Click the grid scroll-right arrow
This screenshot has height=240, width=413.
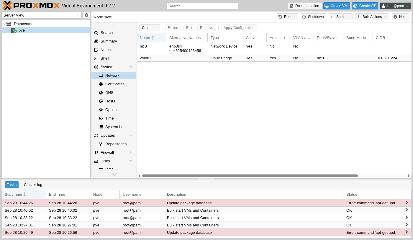click(409, 176)
